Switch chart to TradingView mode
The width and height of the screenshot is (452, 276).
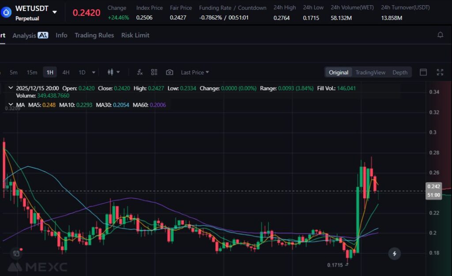pyautogui.click(x=370, y=72)
